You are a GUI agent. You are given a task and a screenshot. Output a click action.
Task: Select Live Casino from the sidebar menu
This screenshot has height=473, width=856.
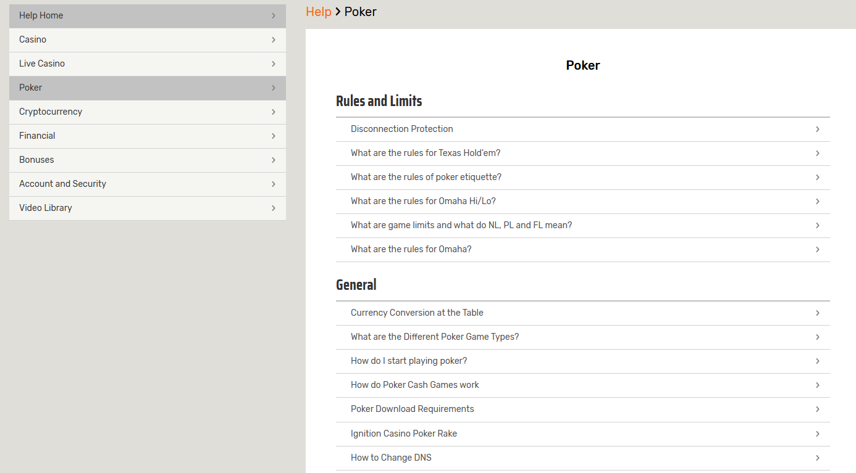tap(42, 64)
